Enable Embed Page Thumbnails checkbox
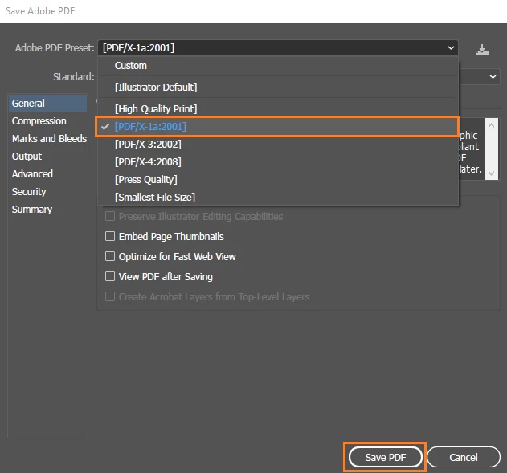Viewport: 507px width, 473px height. (x=111, y=237)
